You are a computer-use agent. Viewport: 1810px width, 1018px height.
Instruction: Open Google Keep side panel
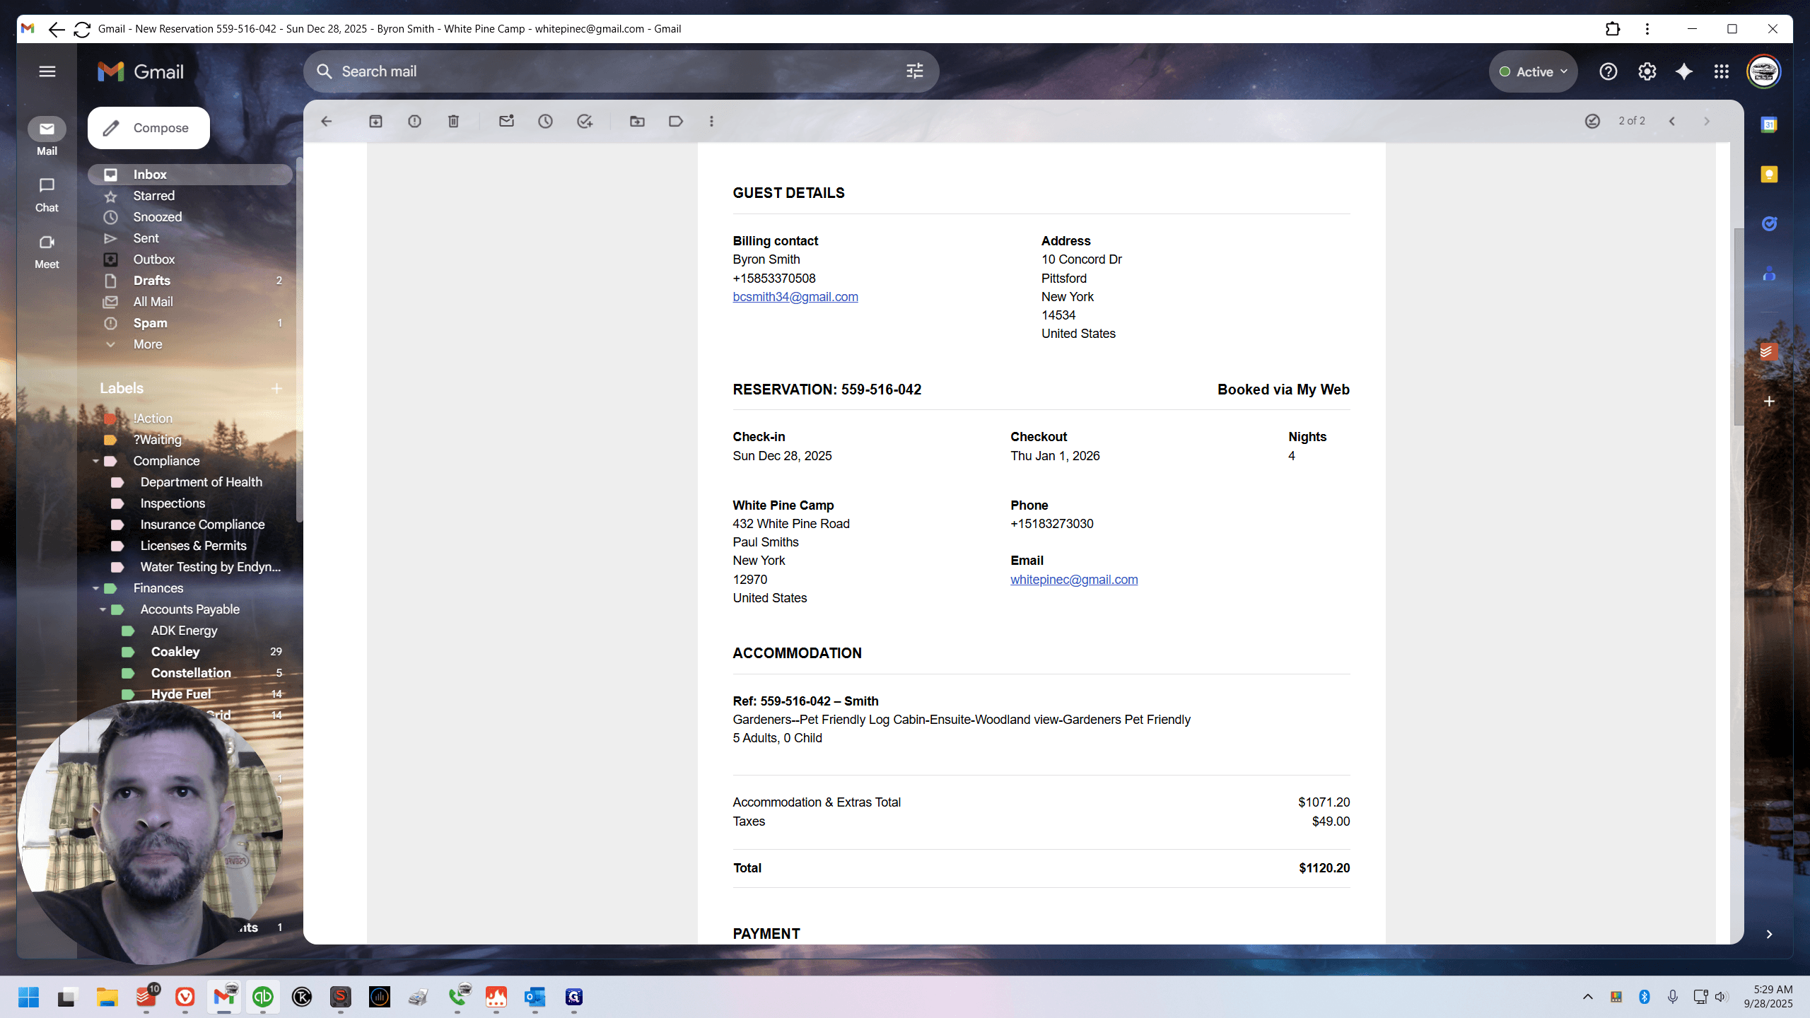[1769, 175]
